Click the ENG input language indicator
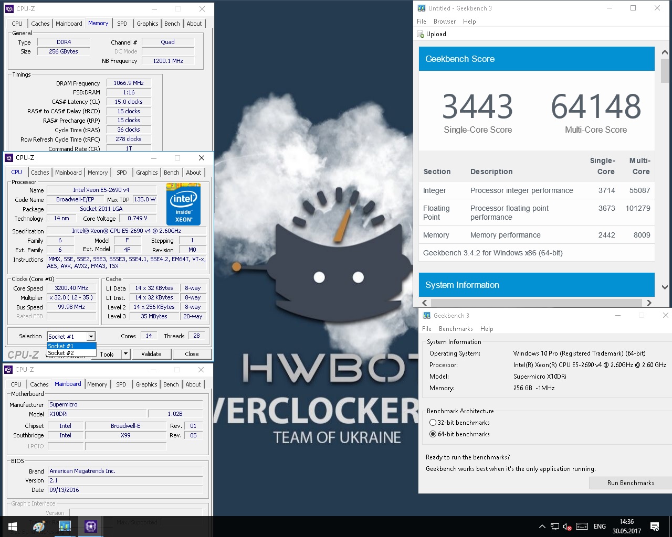 click(600, 527)
